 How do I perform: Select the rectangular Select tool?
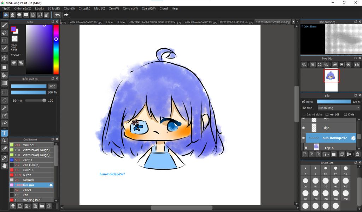4,92
